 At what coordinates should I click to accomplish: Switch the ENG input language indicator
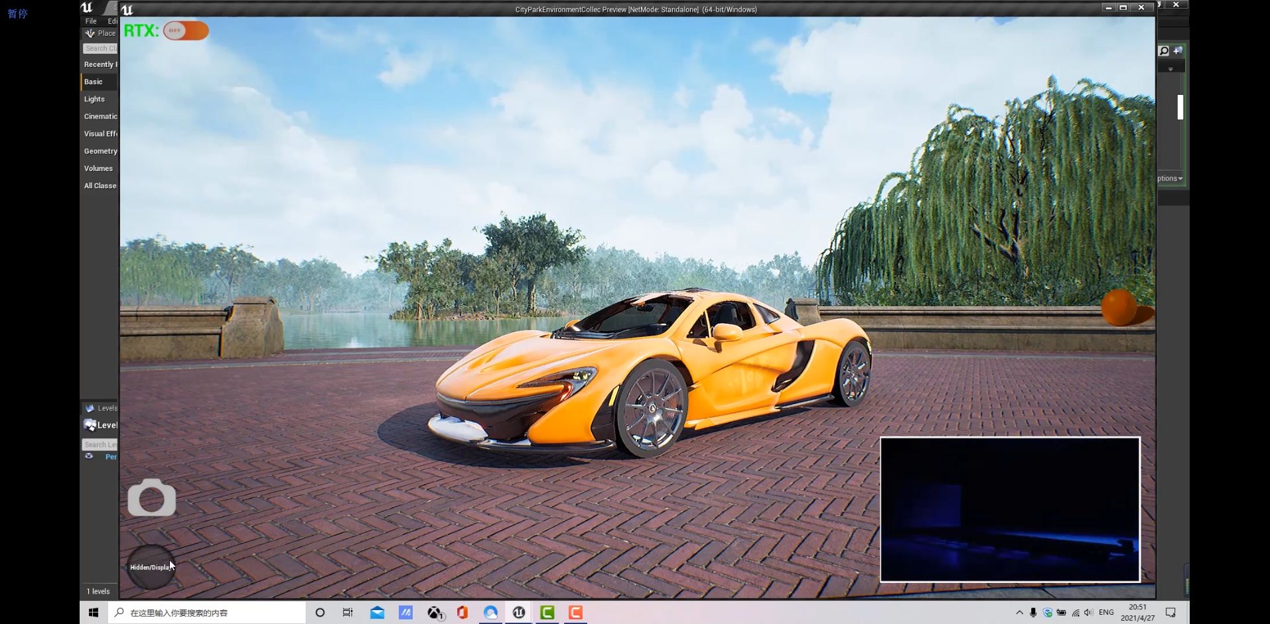coord(1106,612)
